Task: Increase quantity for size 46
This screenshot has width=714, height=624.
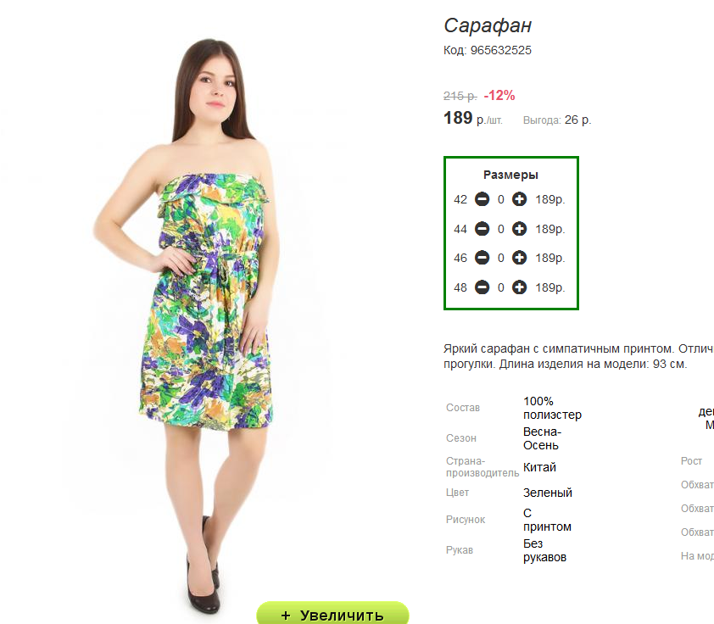Action: [519, 258]
